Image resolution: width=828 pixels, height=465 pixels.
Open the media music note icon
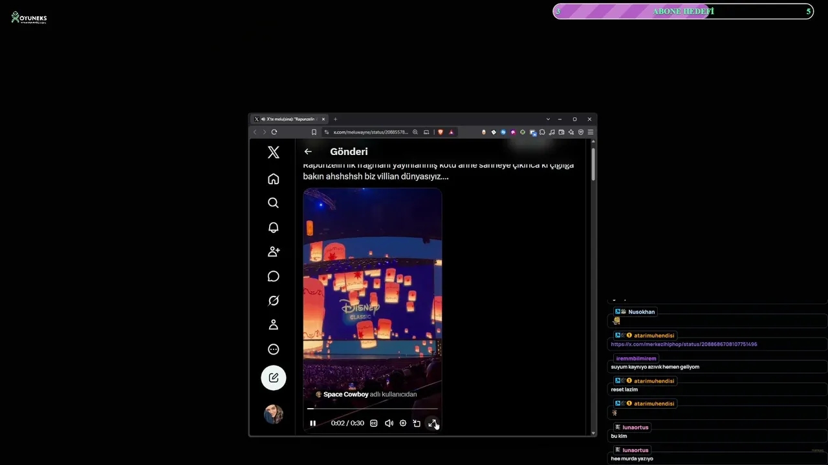[552, 132]
